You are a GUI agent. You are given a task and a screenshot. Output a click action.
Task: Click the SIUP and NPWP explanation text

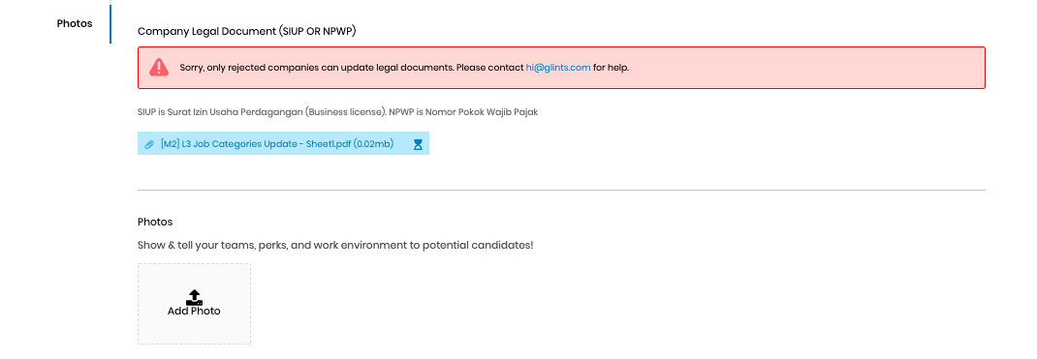tap(338, 112)
